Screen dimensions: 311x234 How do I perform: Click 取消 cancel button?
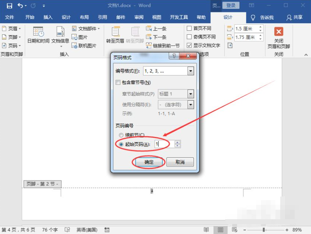180,162
